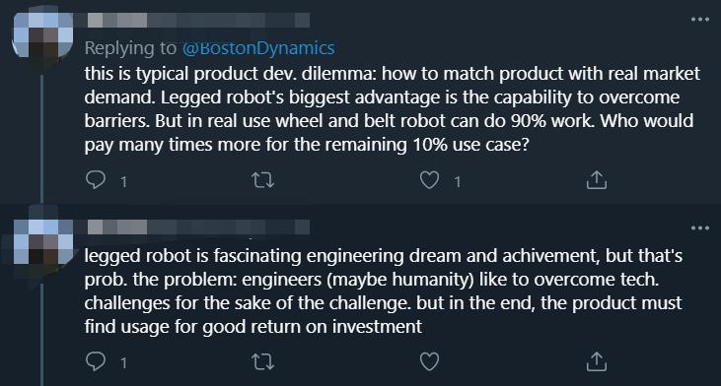The width and height of the screenshot is (721, 386).
Task: Open the second tweet author's blurred name
Action: coord(198,227)
